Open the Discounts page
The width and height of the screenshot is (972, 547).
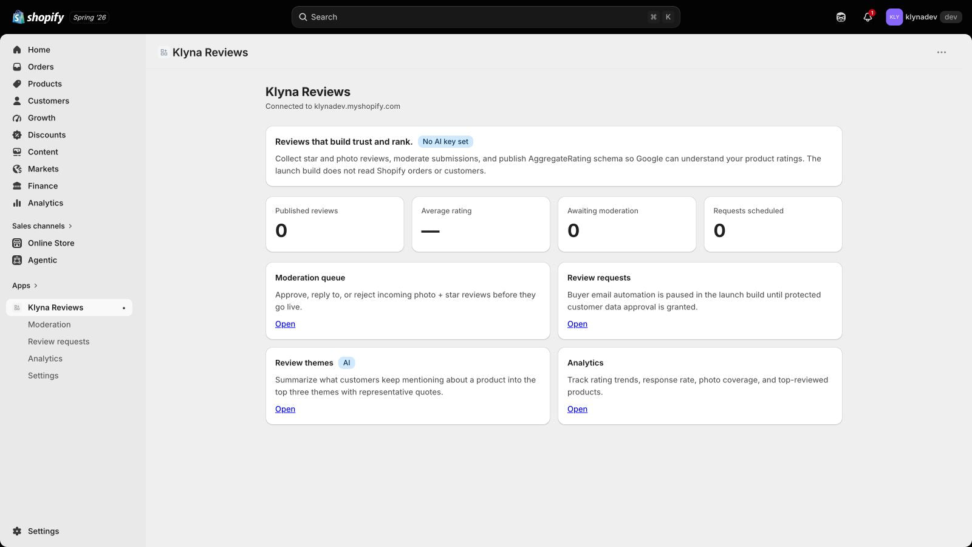47,135
